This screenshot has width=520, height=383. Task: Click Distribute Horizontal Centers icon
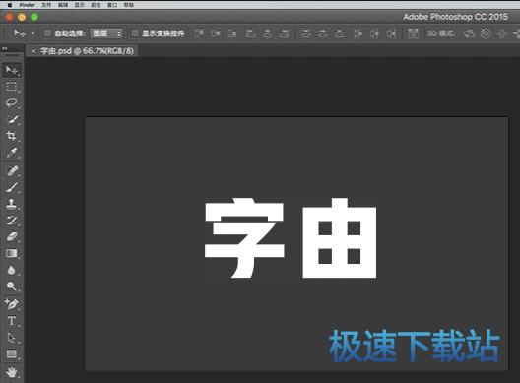(x=375, y=33)
